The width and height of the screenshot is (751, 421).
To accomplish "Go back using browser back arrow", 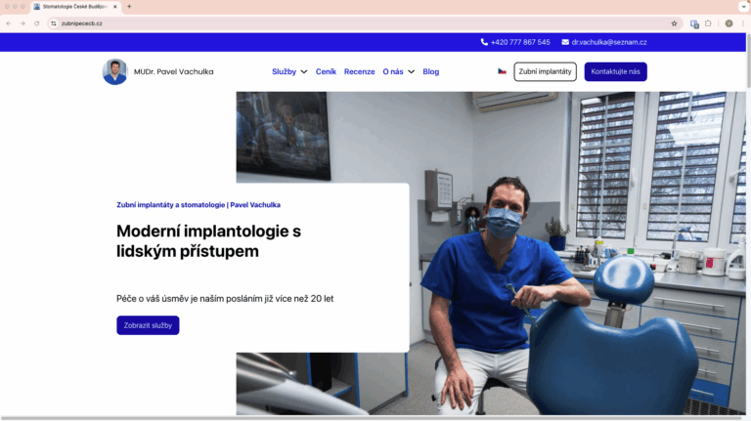I will pyautogui.click(x=9, y=23).
